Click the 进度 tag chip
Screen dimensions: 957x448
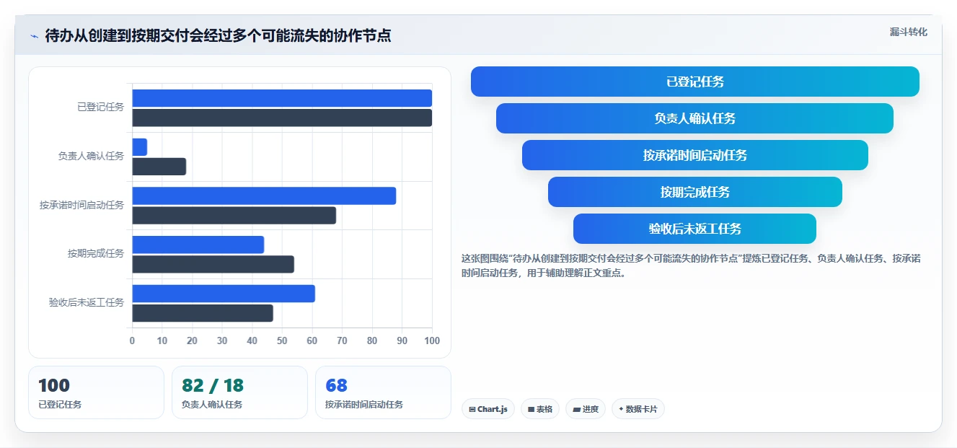click(586, 409)
